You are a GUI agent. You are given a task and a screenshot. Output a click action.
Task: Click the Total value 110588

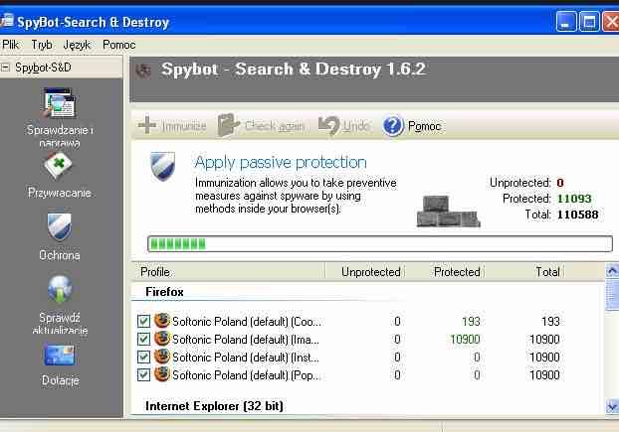pos(577,215)
